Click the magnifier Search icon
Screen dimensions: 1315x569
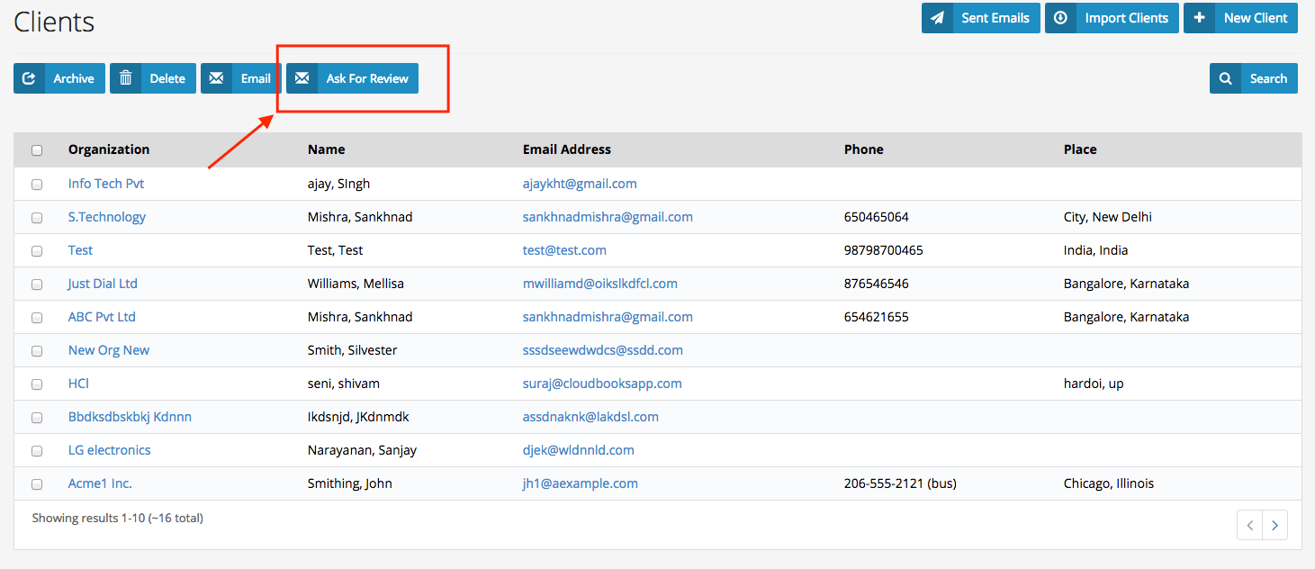click(x=1225, y=78)
